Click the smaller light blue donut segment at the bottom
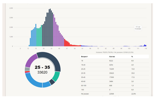156x101 pixels. click(x=47, y=85)
